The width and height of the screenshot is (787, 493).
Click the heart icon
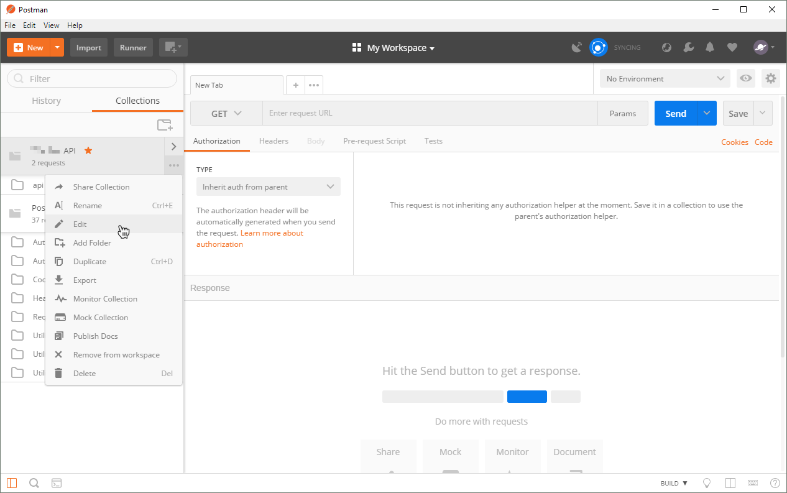[x=732, y=47]
